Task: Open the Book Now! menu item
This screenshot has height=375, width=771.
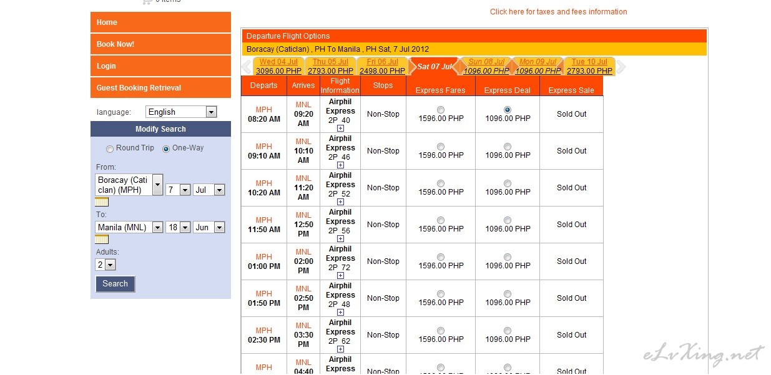Action: [x=160, y=44]
